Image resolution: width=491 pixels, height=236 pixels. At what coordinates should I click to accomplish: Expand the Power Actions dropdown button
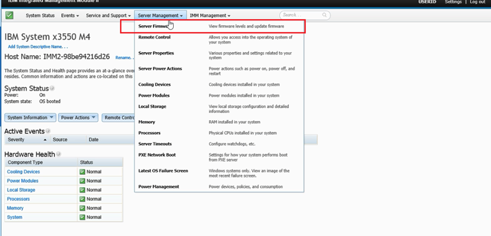point(78,117)
